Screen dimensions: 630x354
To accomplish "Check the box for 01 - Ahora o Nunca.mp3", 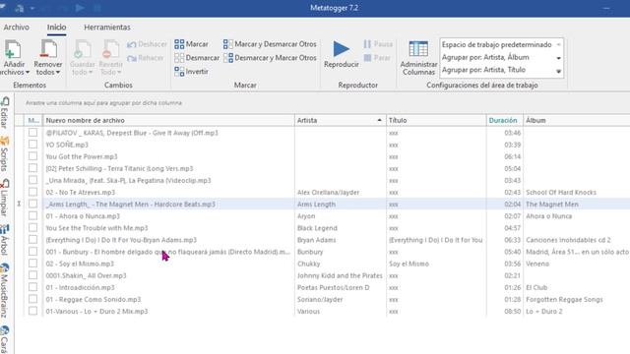I will [32, 216].
